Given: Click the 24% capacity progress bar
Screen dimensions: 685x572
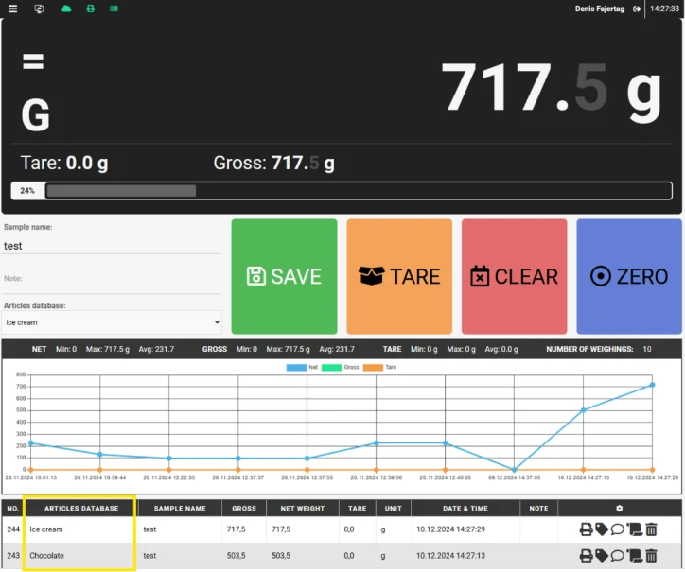Looking at the screenshot, I should pos(342,191).
